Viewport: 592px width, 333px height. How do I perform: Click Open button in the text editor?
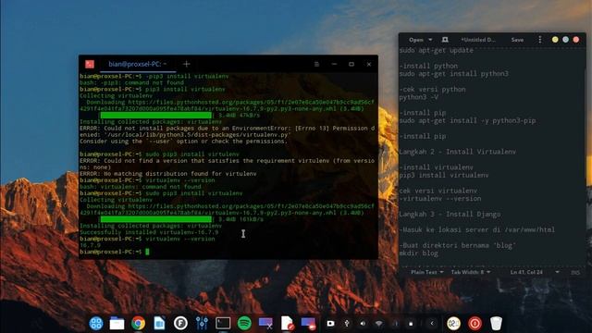(x=415, y=40)
